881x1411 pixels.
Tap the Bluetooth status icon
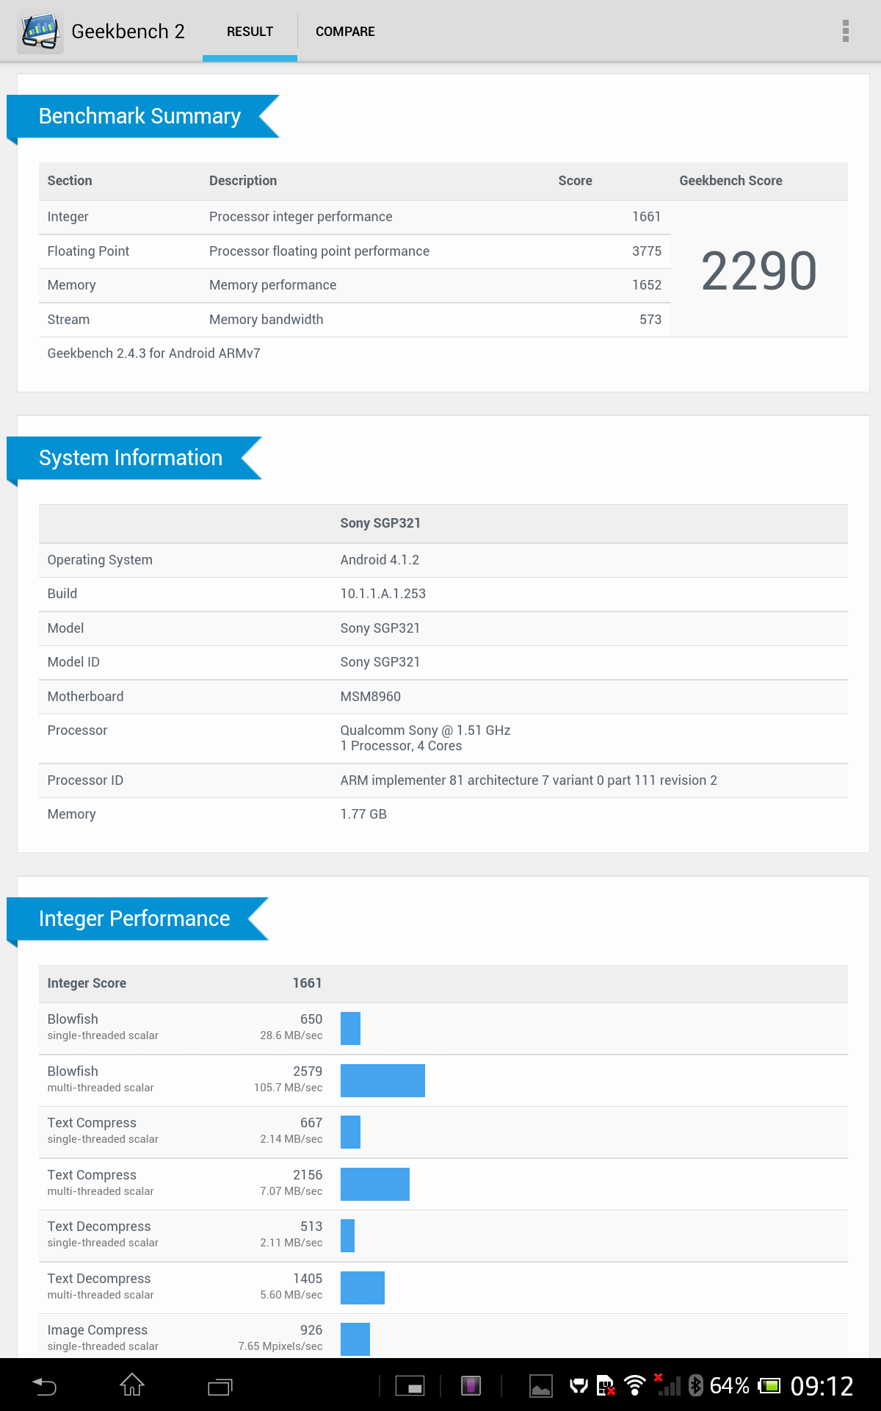tap(696, 1385)
